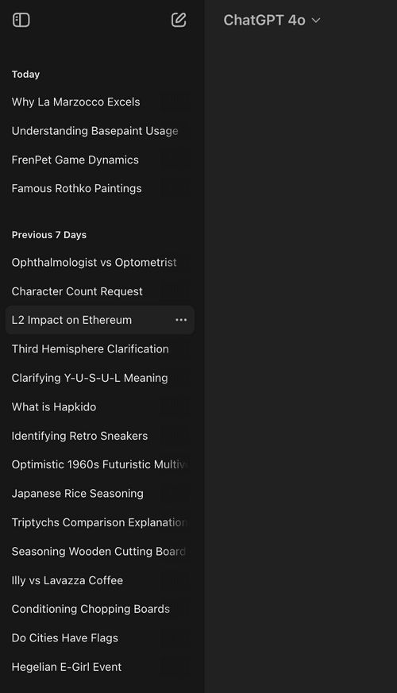Open options menu for L2 Impact on Ethereum

[x=181, y=320]
